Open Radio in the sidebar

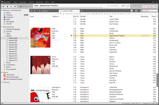(x=8, y=19)
